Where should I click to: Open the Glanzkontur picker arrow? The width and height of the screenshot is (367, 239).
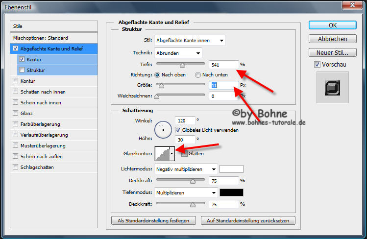click(x=172, y=153)
